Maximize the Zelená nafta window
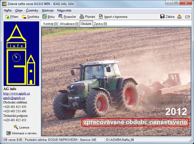194x144 pixels. (x=176, y=3)
